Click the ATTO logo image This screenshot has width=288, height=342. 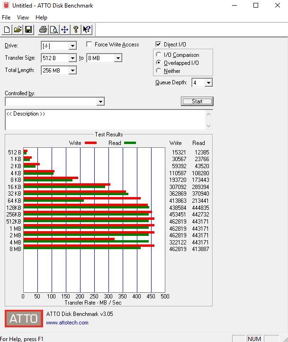pyautogui.click(x=24, y=318)
